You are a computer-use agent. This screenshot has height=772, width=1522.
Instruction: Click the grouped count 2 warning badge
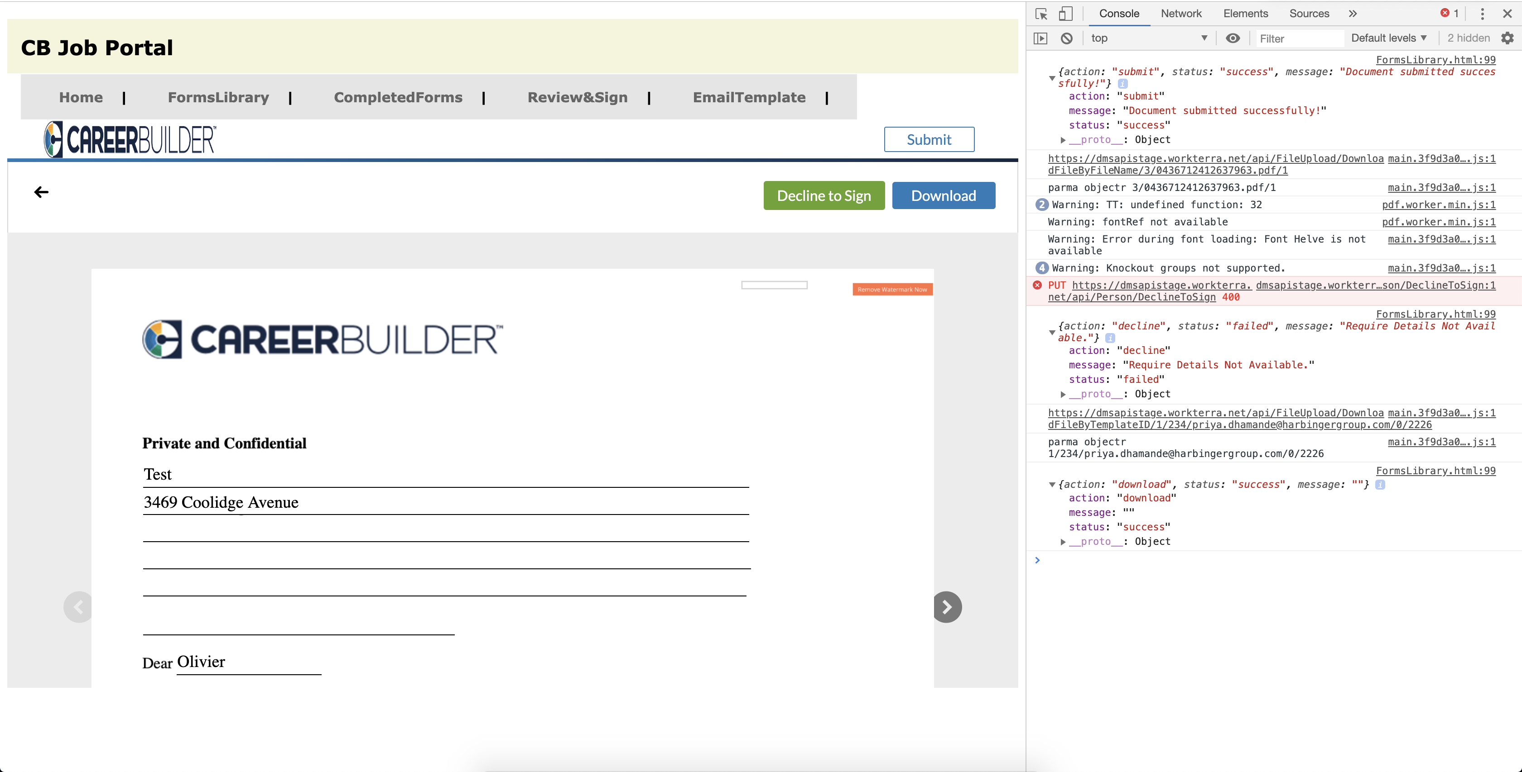(1042, 205)
